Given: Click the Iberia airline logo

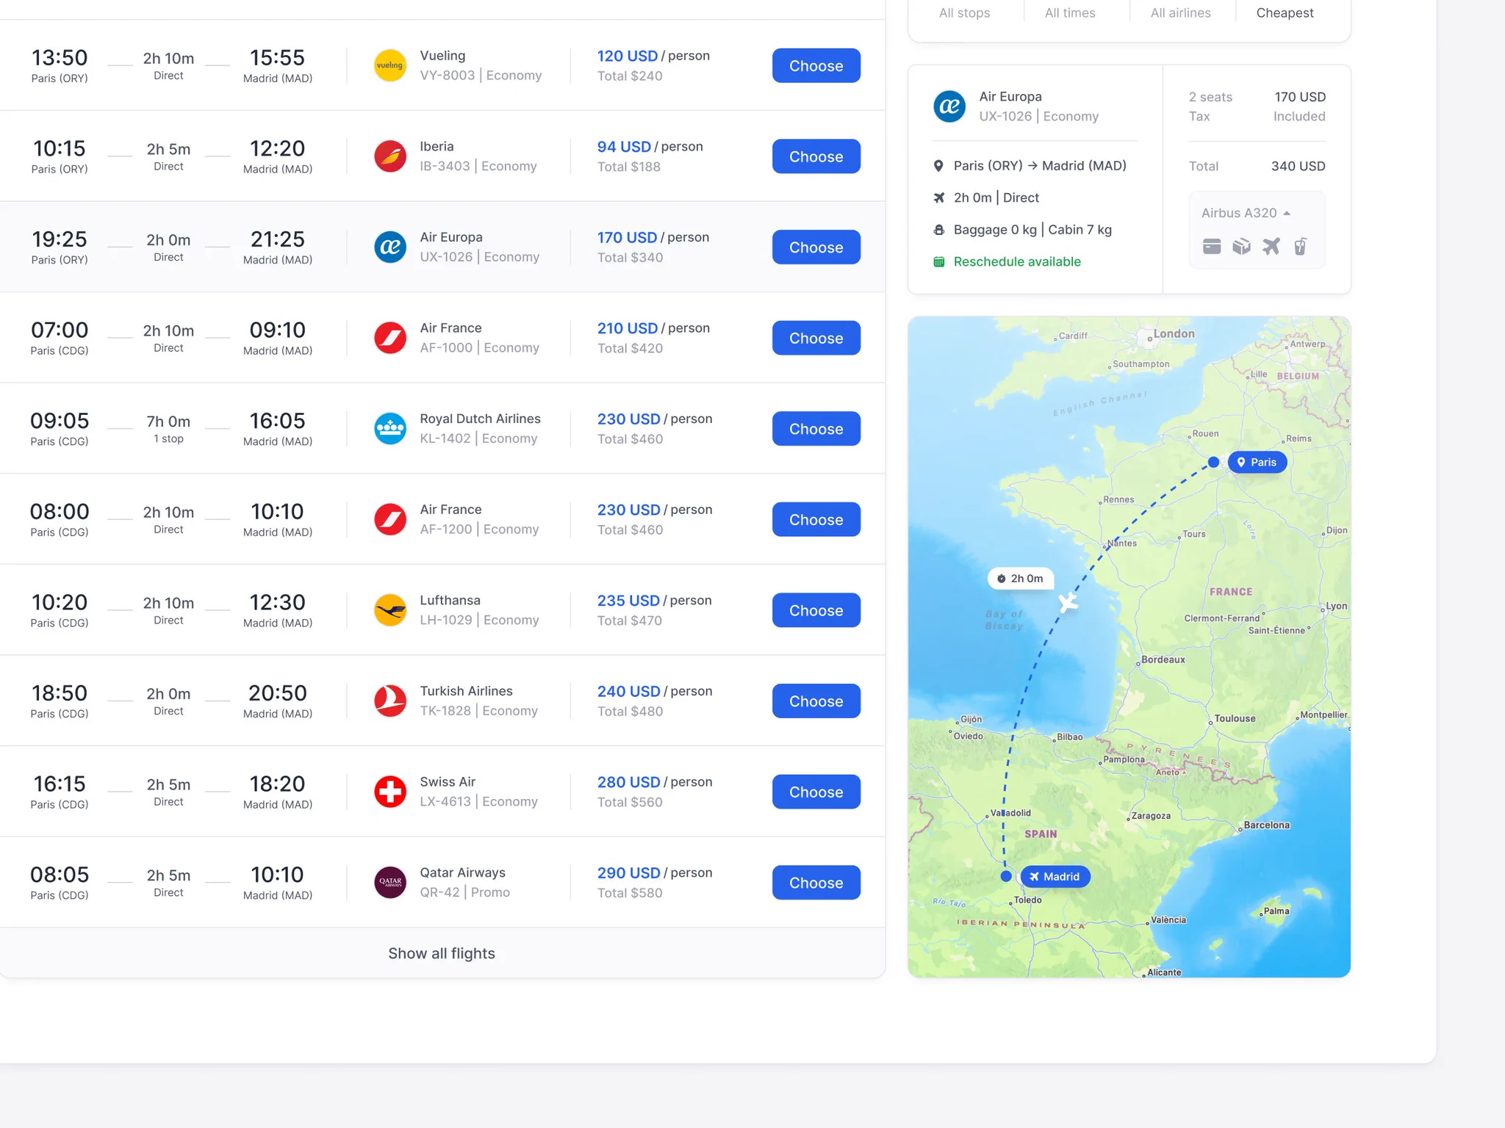Looking at the screenshot, I should click(x=390, y=156).
